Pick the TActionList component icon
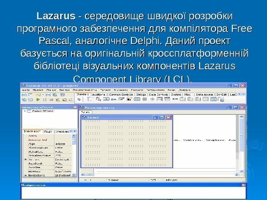 221,99
